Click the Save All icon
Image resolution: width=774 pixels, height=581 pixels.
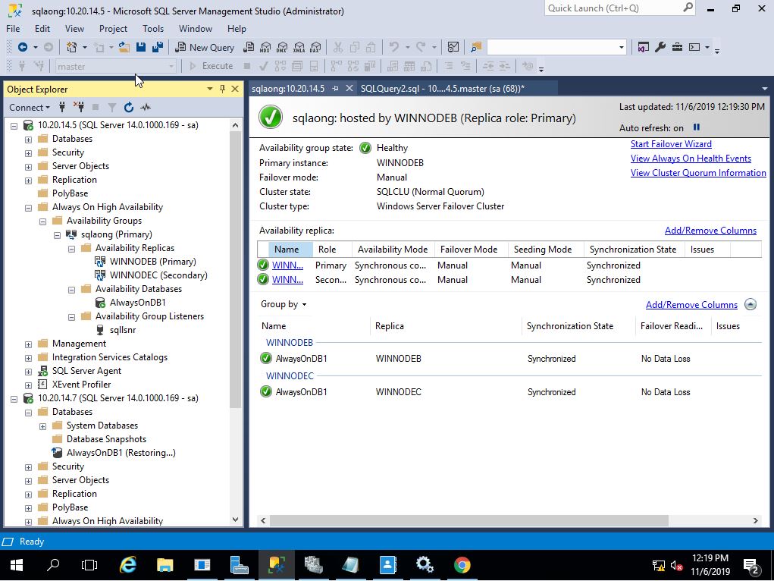point(158,47)
